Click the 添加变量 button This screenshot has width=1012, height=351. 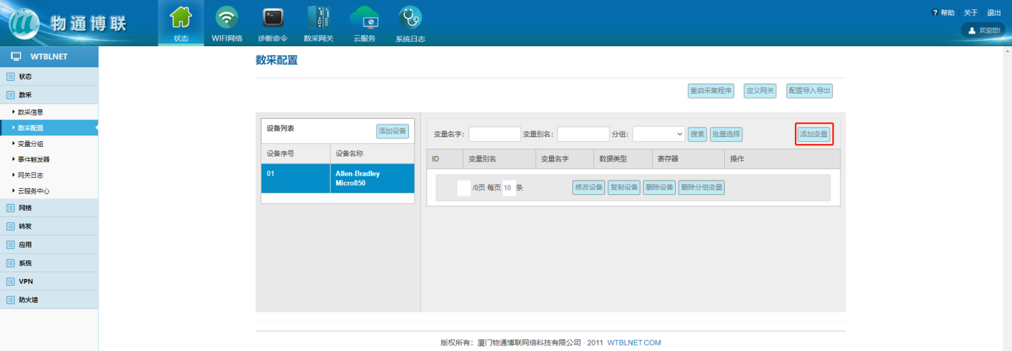[x=814, y=134]
